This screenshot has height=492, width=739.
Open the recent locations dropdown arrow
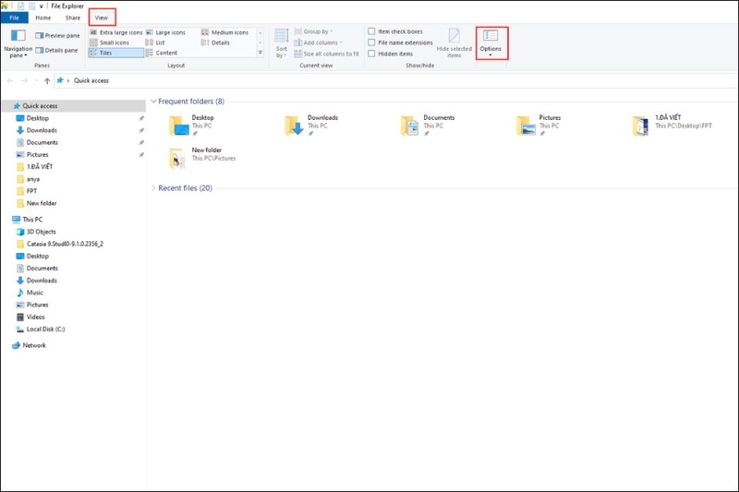point(37,80)
